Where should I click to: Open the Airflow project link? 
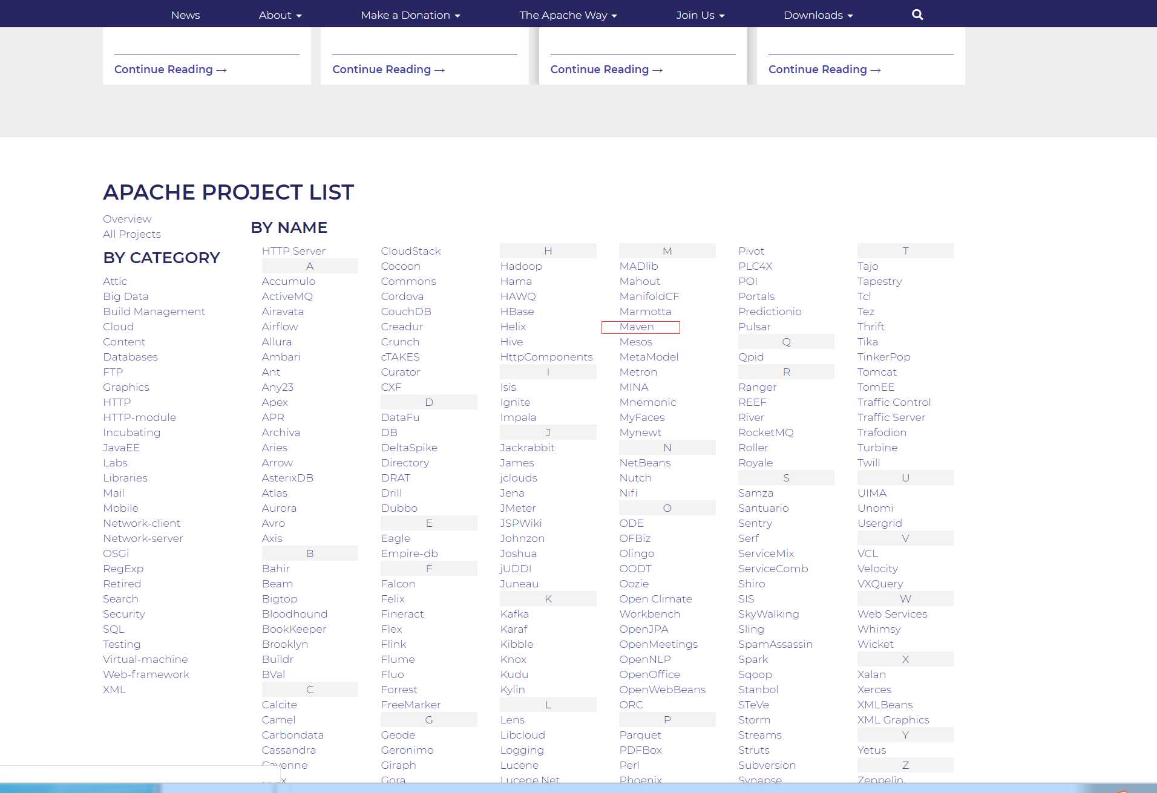pos(280,327)
